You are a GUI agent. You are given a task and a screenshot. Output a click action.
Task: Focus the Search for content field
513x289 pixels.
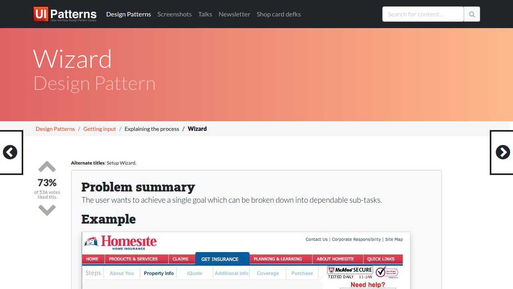[x=423, y=14]
